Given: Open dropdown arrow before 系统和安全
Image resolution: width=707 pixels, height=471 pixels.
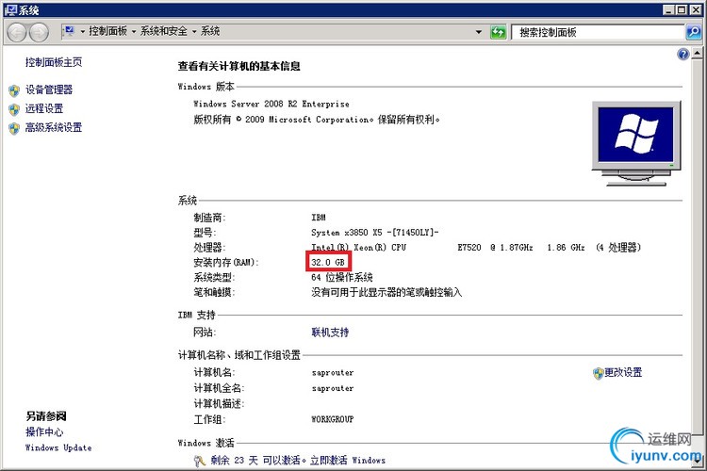Looking at the screenshot, I should (134, 31).
